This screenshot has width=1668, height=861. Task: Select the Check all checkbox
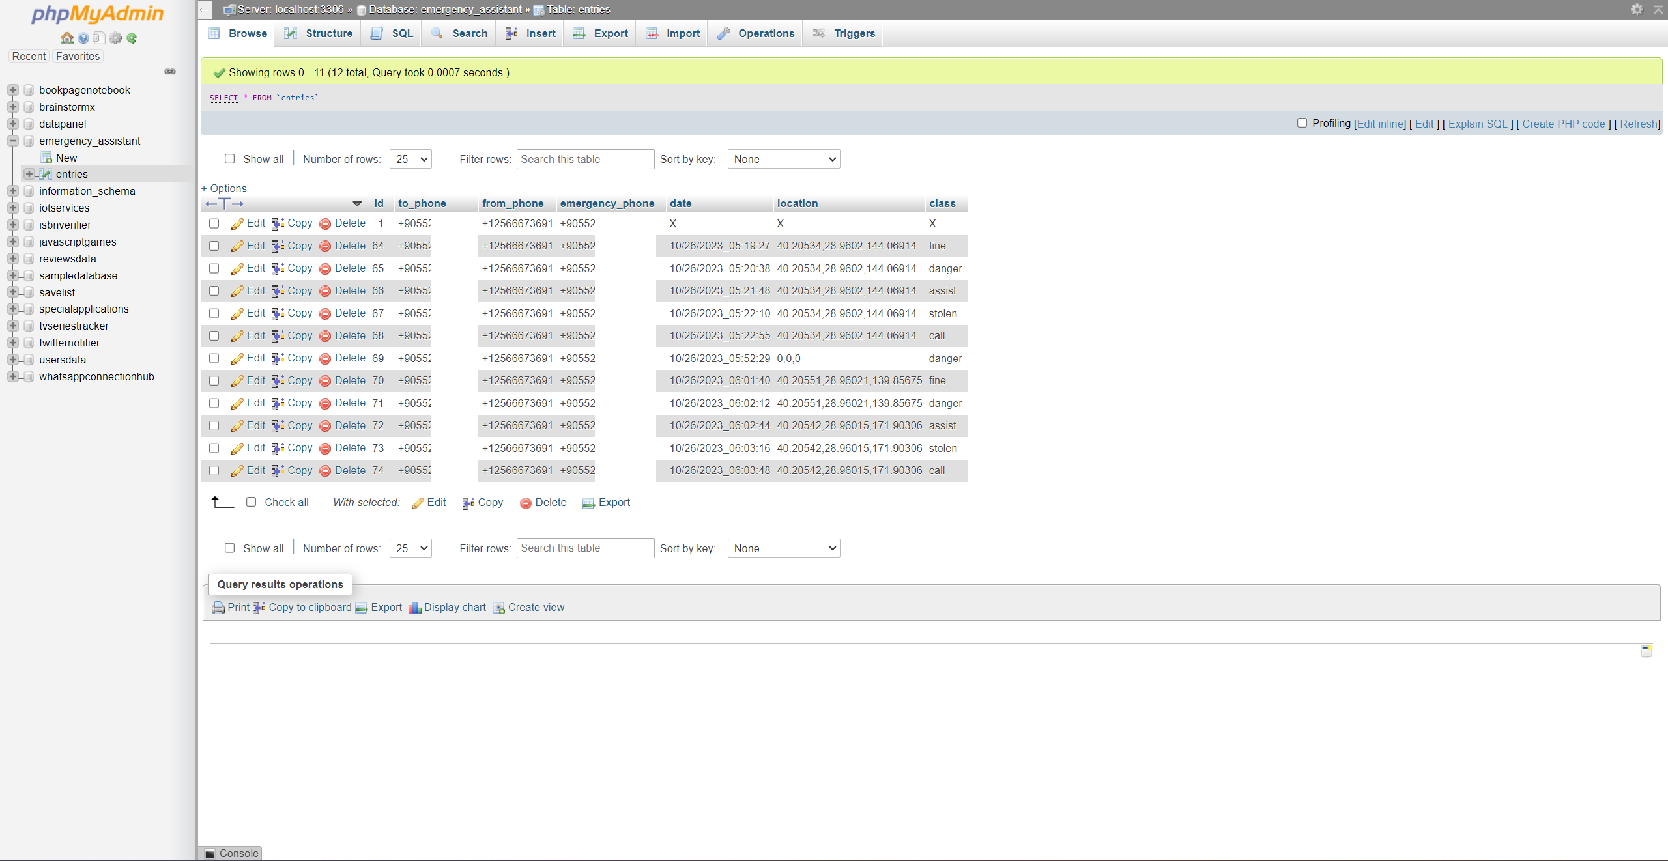pyautogui.click(x=252, y=502)
